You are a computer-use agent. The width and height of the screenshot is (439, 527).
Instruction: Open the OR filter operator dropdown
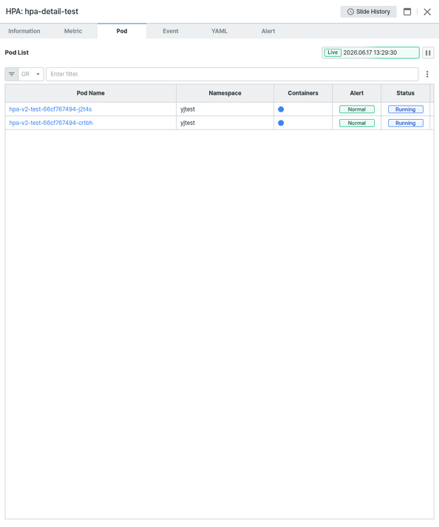[30, 74]
